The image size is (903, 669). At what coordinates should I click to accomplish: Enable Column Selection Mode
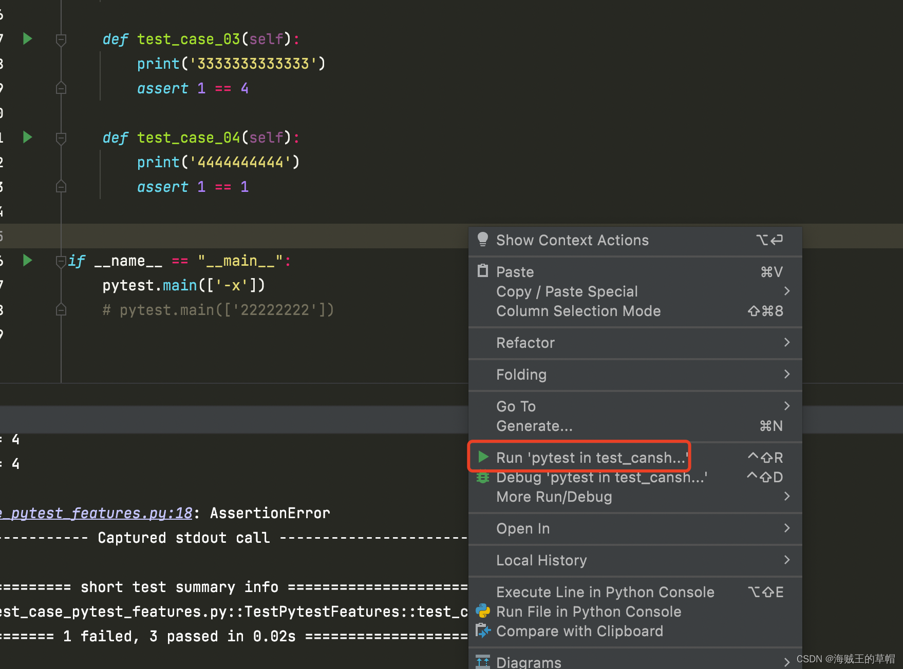tap(635, 311)
